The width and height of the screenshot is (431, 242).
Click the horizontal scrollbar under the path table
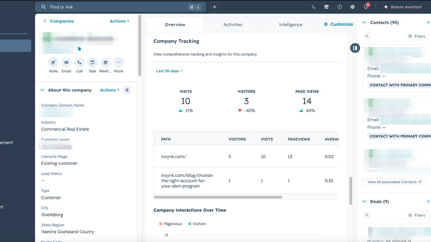click(218, 197)
